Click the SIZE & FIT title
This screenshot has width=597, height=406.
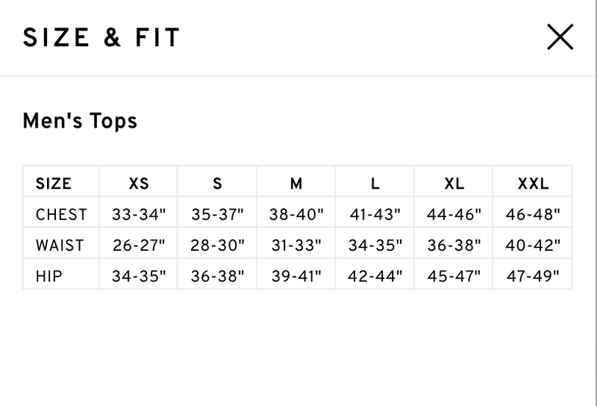101,37
